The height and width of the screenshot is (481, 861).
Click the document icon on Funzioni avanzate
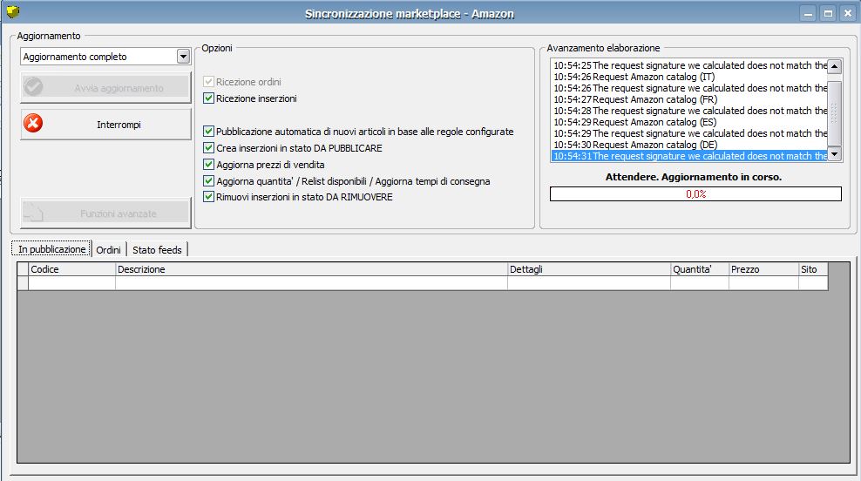click(33, 213)
